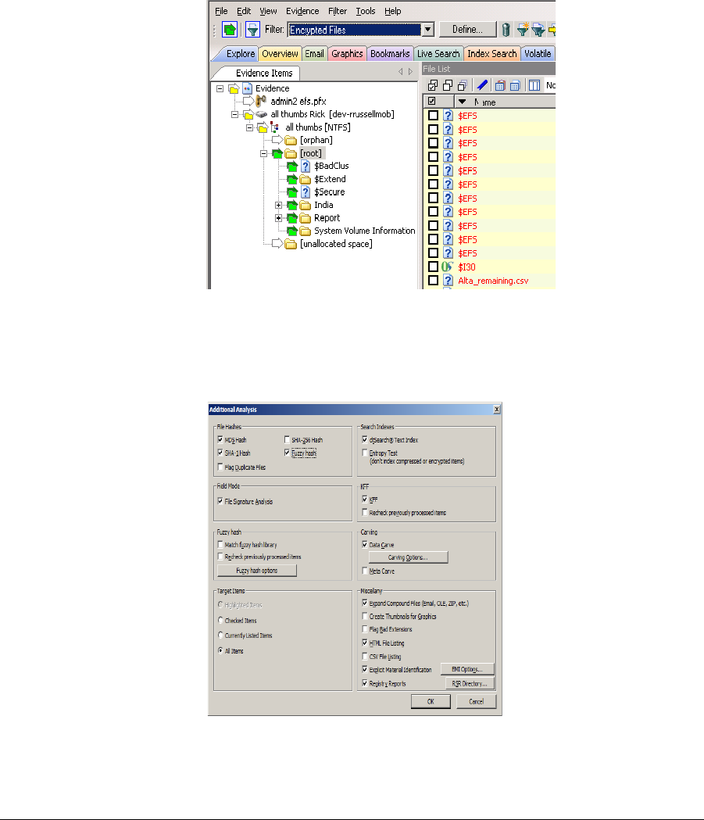This screenshot has width=704, height=820.
Task: Enable the Entropy Test checkbox
Action: point(365,453)
